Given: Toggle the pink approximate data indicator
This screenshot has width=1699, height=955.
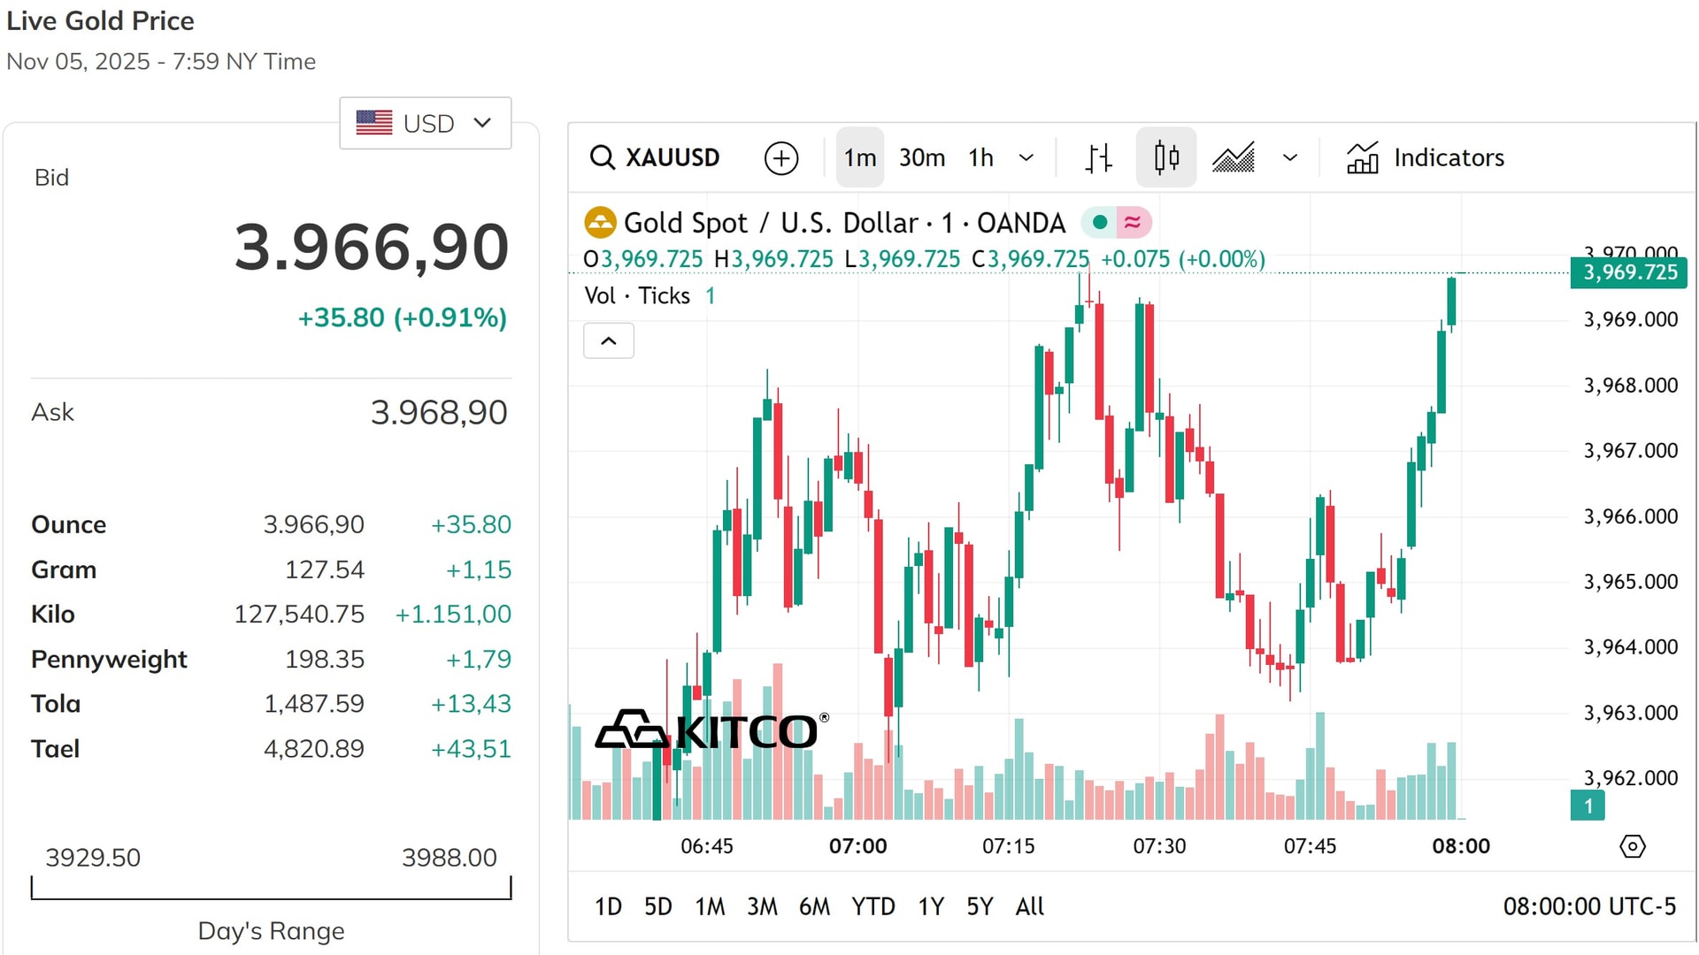Looking at the screenshot, I should (1133, 222).
